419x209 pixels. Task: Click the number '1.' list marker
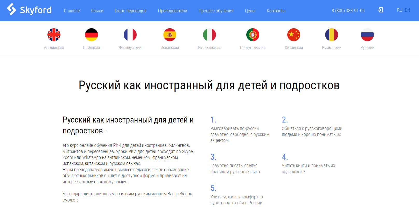point(213,120)
